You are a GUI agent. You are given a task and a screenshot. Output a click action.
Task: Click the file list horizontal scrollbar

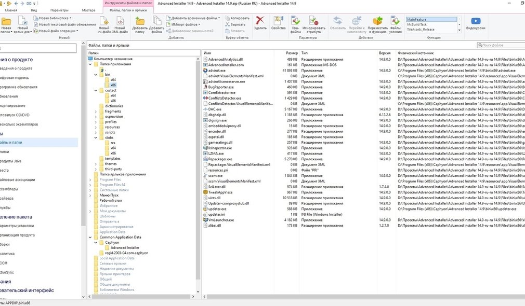[x=365, y=297]
